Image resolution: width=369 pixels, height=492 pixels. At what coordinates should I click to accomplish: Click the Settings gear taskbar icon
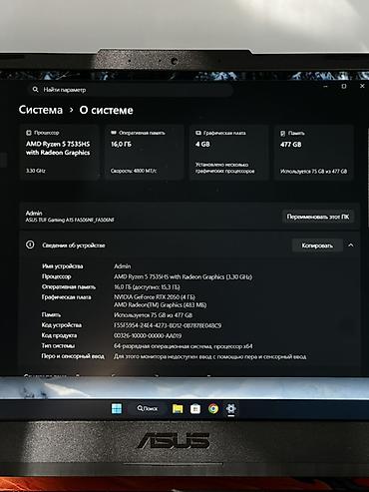click(231, 408)
